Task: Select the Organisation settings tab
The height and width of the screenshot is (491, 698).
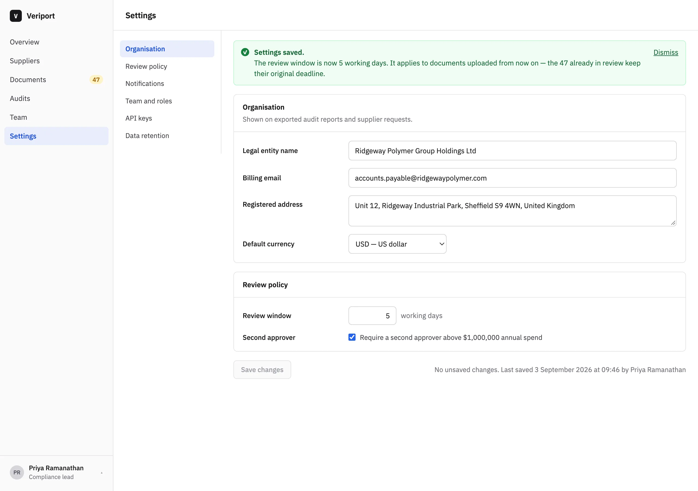Action: point(167,49)
